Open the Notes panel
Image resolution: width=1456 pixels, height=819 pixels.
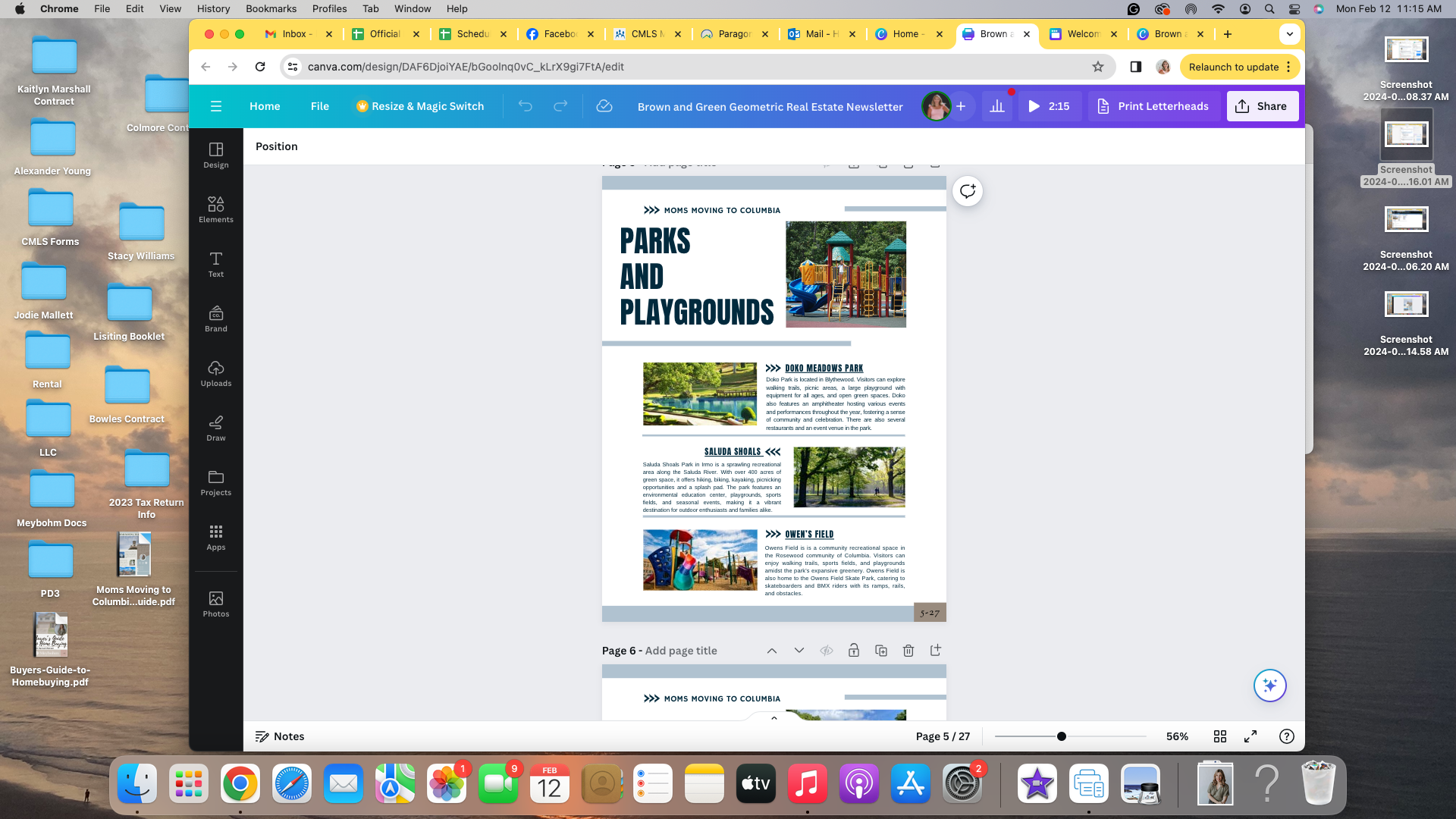click(280, 736)
